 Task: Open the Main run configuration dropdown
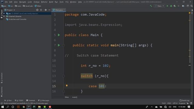[159, 6]
